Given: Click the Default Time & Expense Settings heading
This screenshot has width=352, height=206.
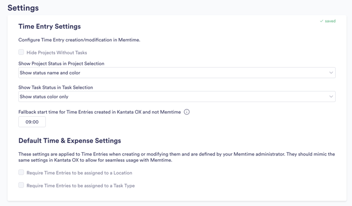Looking at the screenshot, I should tap(69, 141).
